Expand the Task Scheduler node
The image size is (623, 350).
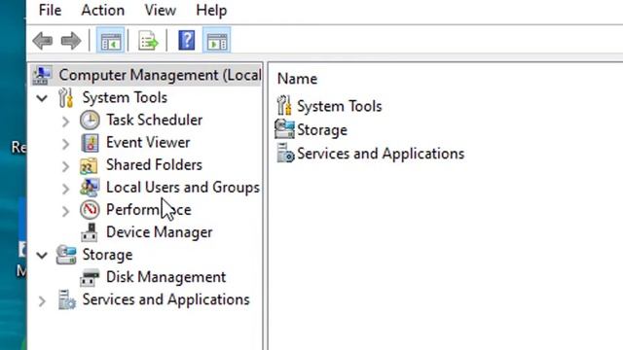tap(66, 121)
